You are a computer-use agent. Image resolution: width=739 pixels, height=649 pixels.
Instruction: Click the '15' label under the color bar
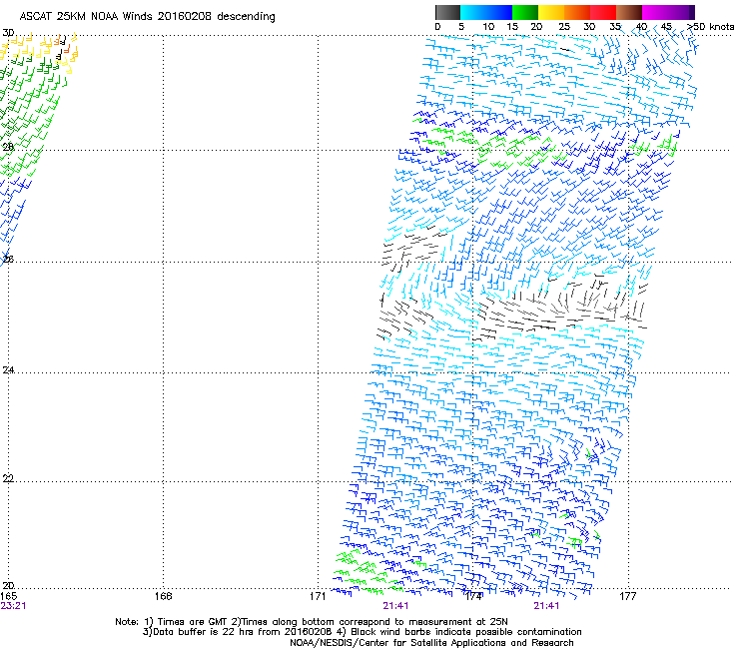pyautogui.click(x=512, y=27)
